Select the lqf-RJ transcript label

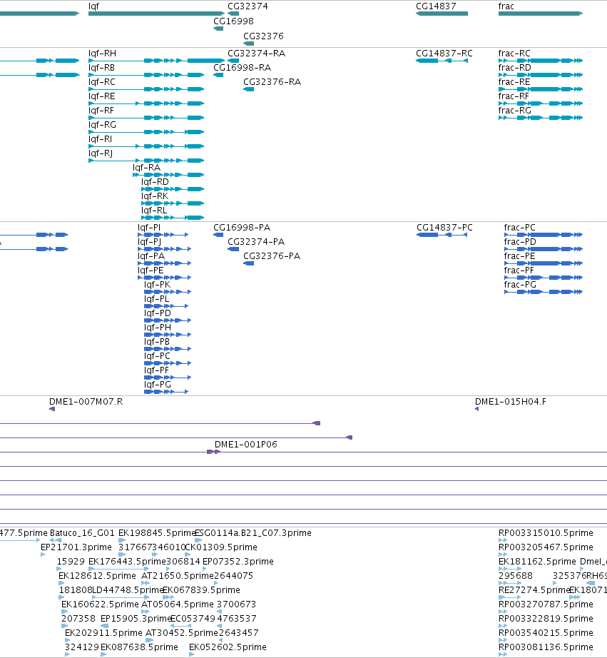tap(101, 153)
